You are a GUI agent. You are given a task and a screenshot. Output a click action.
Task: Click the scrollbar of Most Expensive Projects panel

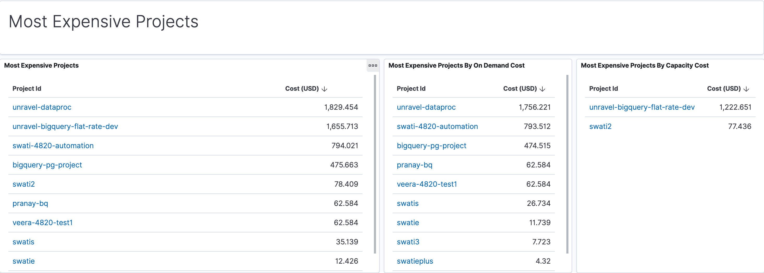pos(375,164)
